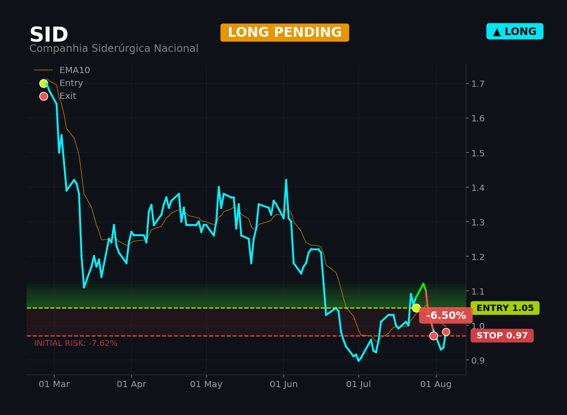Click the LONG direction badge
The image size is (567, 415).
tap(515, 31)
